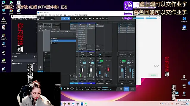Toggle the Solo button on the Output channel
This screenshot has height=106, width=190.
pyautogui.click(x=124, y=61)
